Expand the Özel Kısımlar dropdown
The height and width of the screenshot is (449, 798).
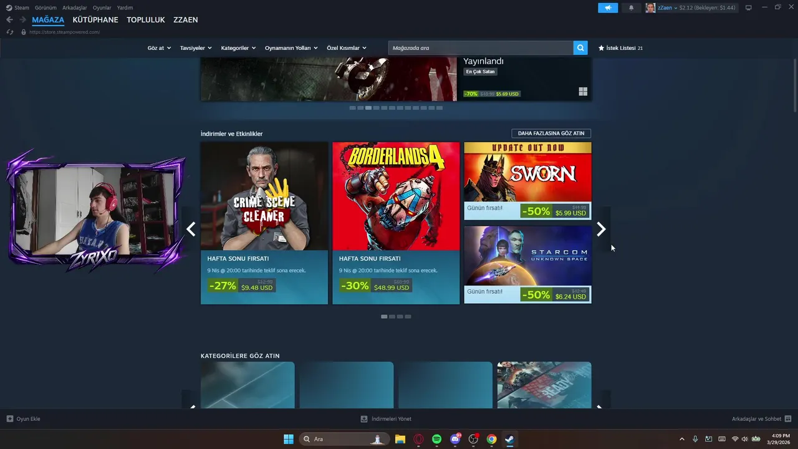(347, 48)
